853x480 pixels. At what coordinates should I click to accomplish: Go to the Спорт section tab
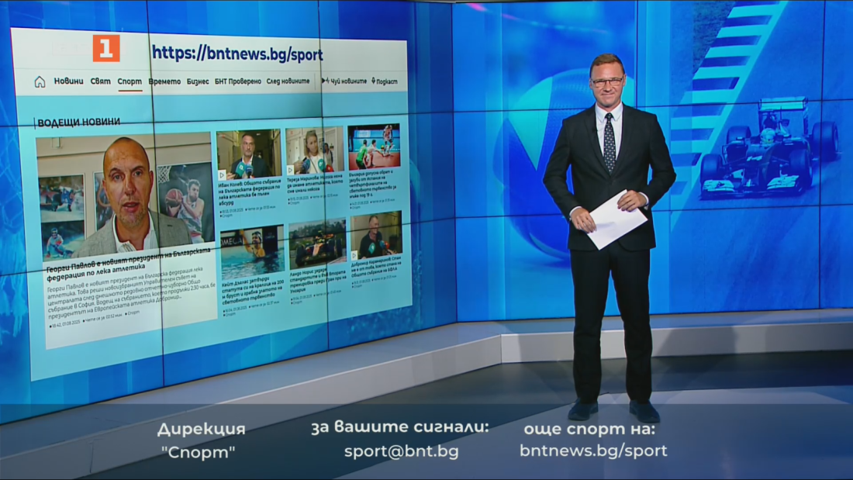click(x=130, y=81)
